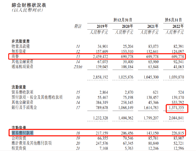The image size is (196, 151).
Task: Click the 商譽 row label
Action: (x=15, y=56)
